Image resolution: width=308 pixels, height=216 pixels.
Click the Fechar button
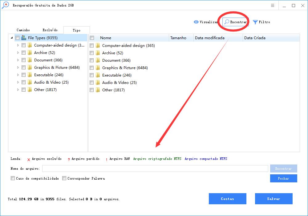pyautogui.click(x=283, y=178)
